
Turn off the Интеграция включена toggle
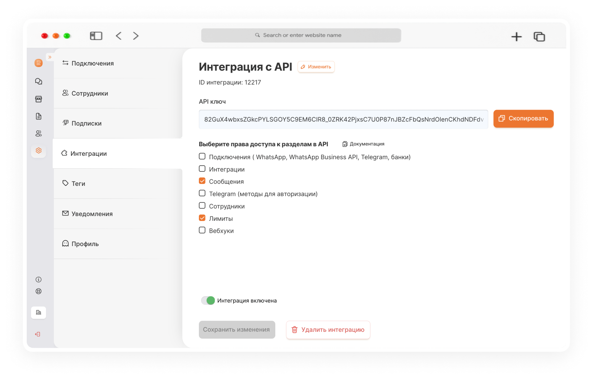(x=208, y=301)
